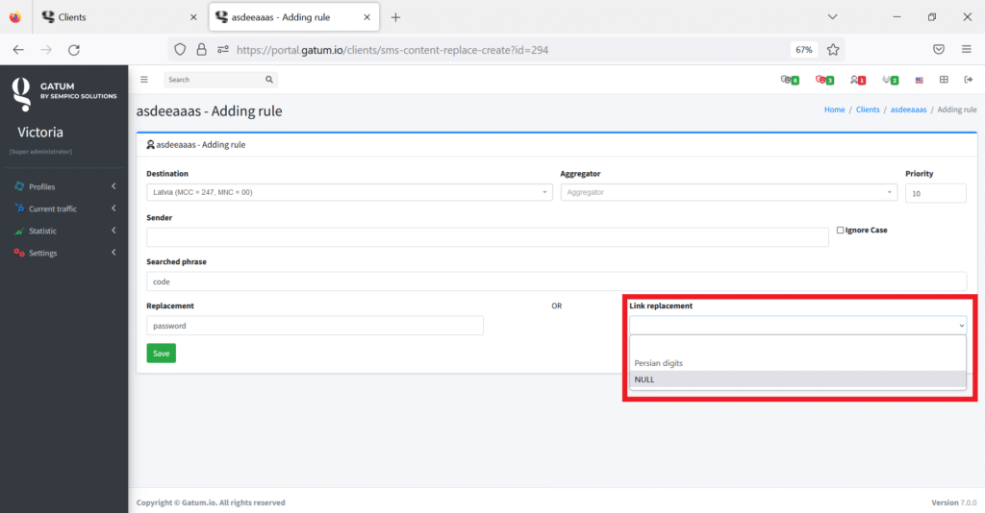Expand the Statistic menu chevron
Image resolution: width=985 pixels, height=513 pixels.
click(x=114, y=231)
